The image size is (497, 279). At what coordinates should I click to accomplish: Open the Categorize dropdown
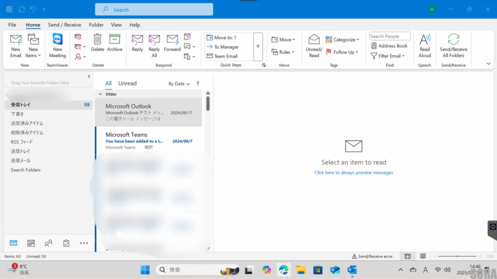[x=343, y=40]
